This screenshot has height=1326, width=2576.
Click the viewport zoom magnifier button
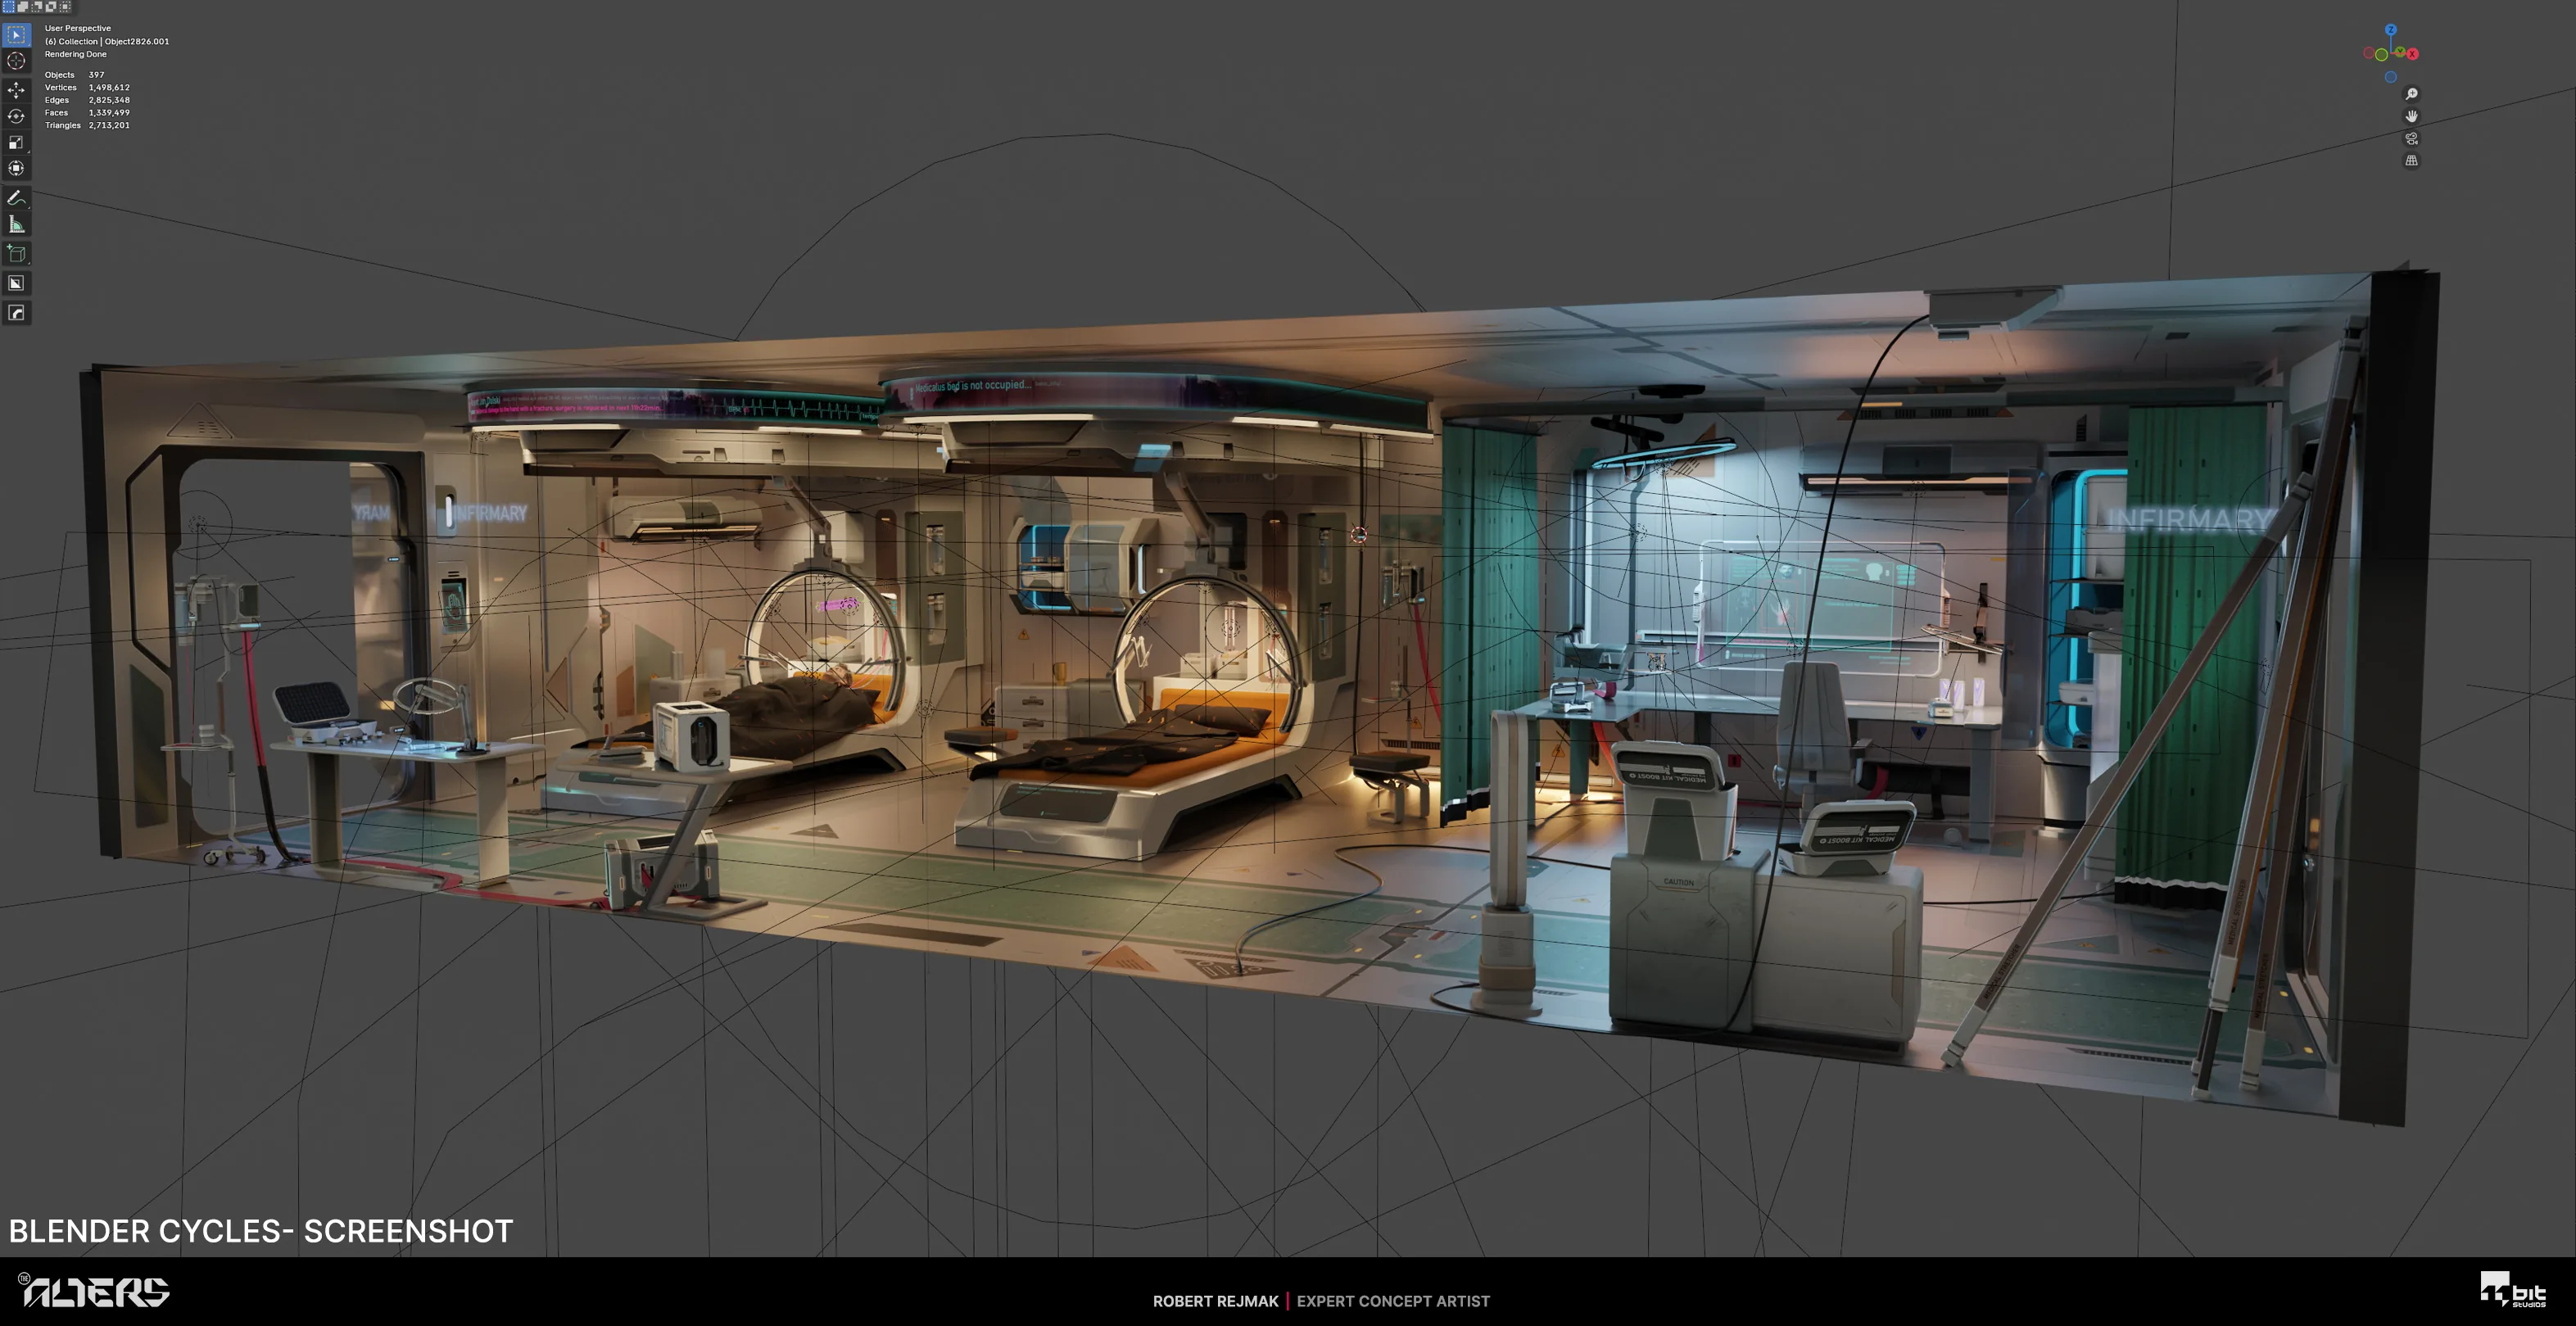coord(2411,94)
